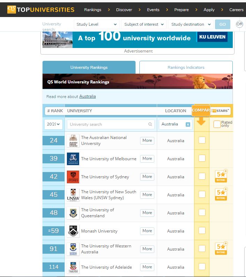Screen dimensions: 246x277
Task: Expand the Events menu arrow
Action: (x=167, y=10)
